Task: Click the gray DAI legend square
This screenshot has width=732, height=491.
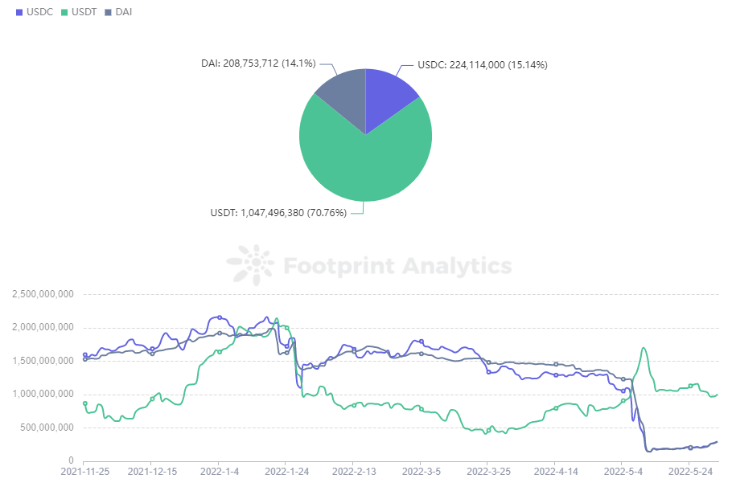Action: 108,13
